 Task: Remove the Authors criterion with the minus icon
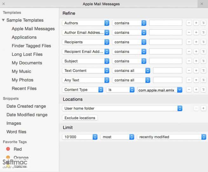(x=189, y=23)
